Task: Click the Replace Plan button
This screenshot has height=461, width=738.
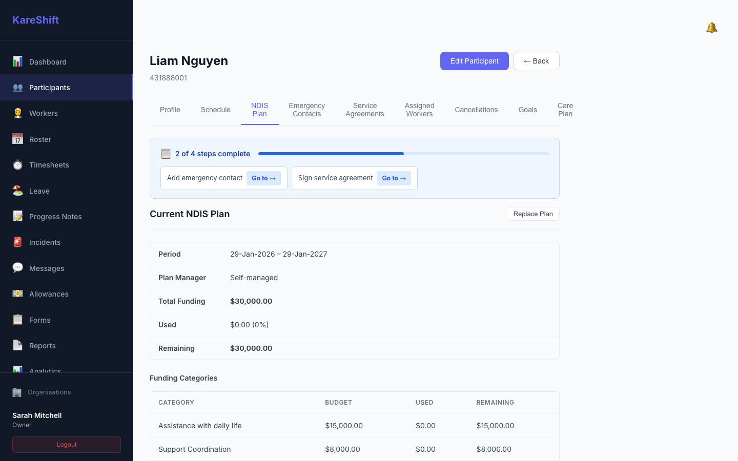Action: coord(533,214)
